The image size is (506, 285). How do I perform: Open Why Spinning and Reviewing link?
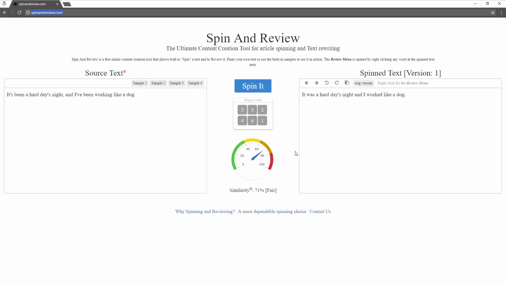pyautogui.click(x=205, y=211)
